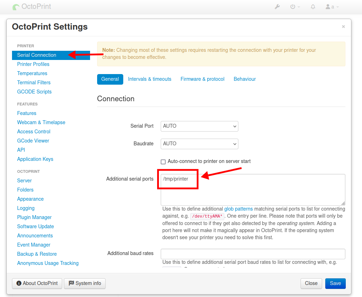The height and width of the screenshot is (297, 362).
Task: Open Plugin Manager settings
Action: [x=34, y=217]
